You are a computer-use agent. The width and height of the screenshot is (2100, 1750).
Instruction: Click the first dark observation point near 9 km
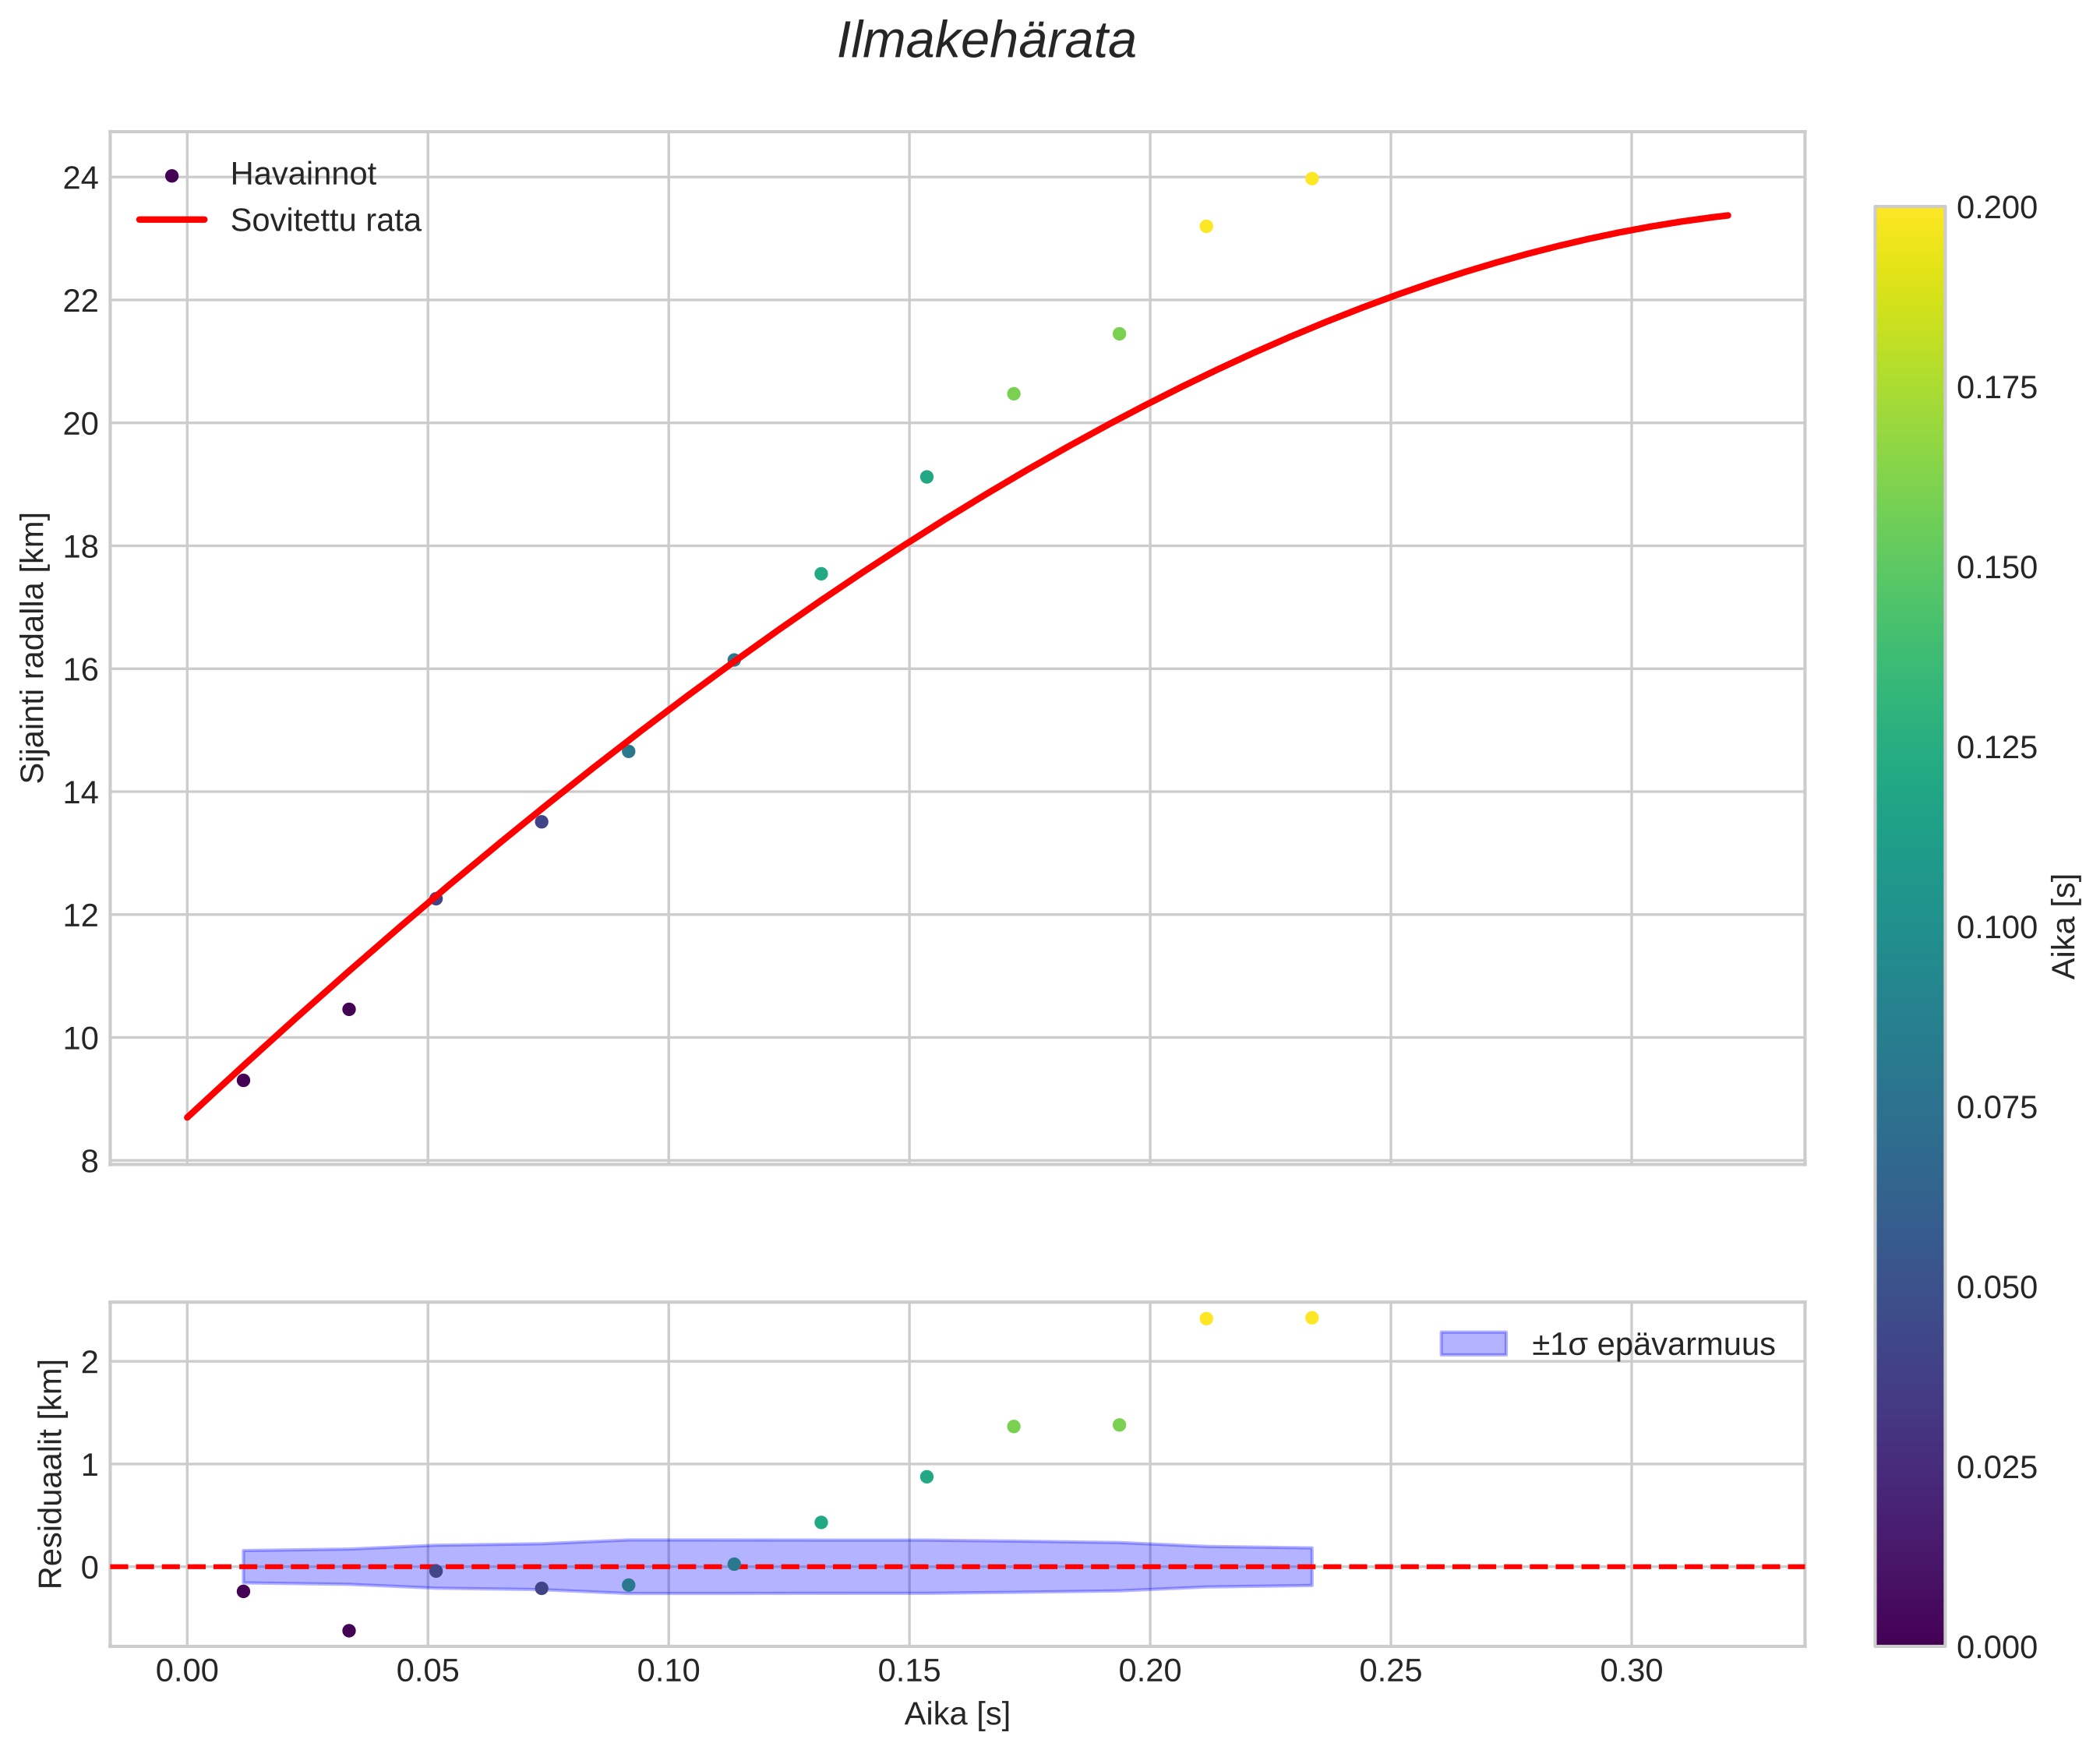coord(243,1080)
